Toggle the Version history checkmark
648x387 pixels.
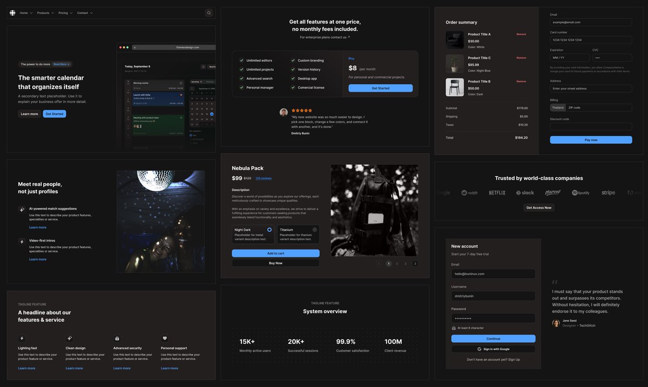pyautogui.click(x=293, y=70)
